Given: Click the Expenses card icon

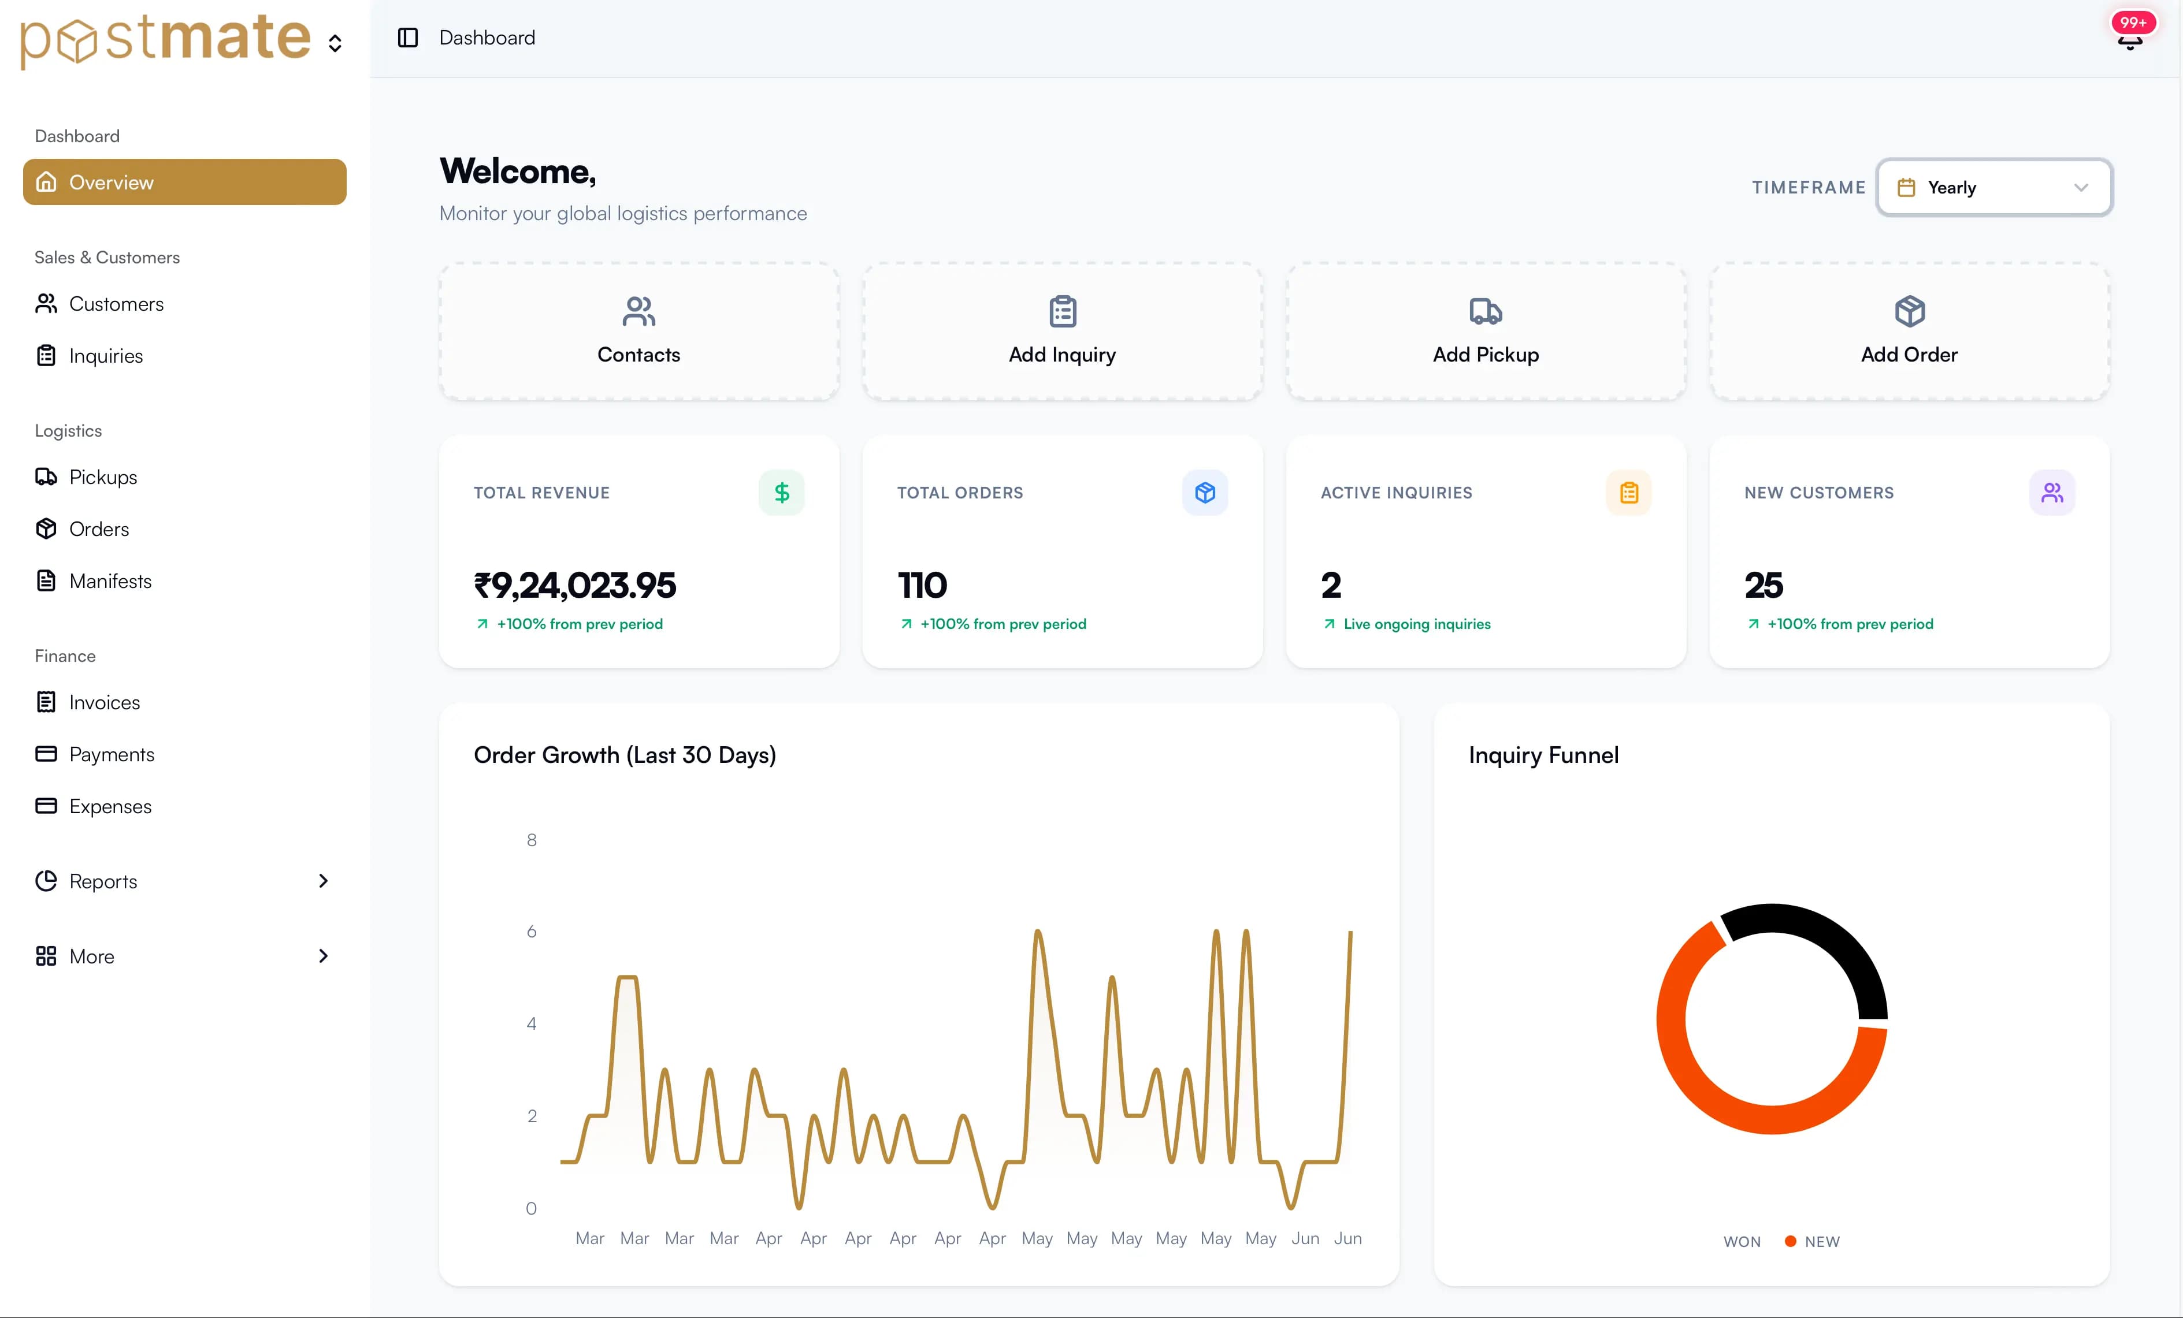Looking at the screenshot, I should [46, 806].
